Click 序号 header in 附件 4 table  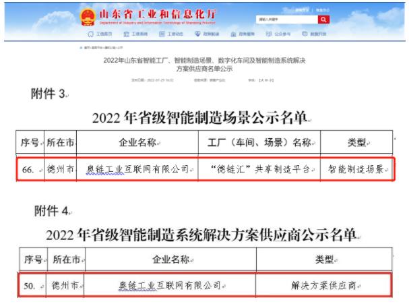(34, 260)
